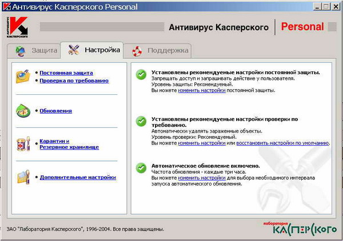343x241 pixels.
Task: Click green checkmark next to on-demand scan status
Action: click(x=141, y=121)
